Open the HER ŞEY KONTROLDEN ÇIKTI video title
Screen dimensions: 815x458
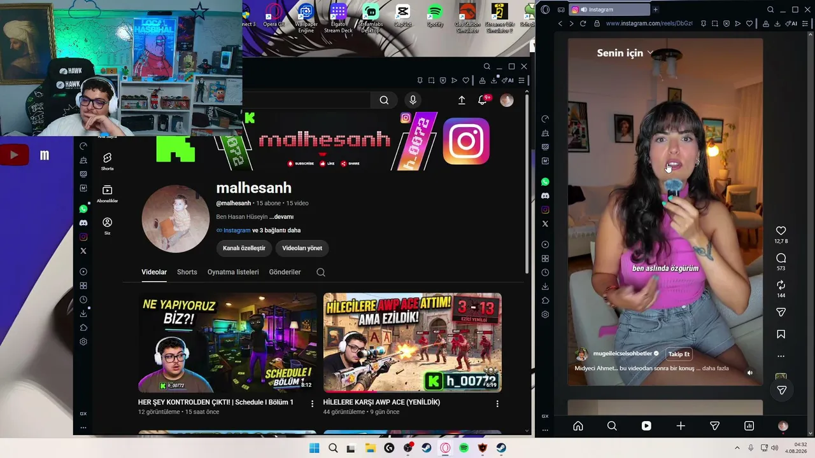point(216,402)
